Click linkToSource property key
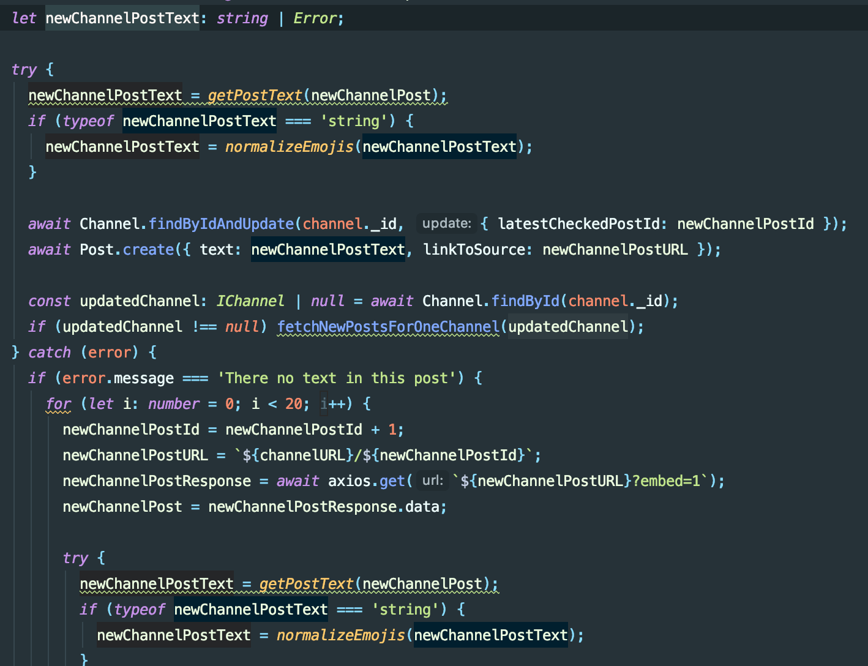This screenshot has width=868, height=666. tap(474, 249)
